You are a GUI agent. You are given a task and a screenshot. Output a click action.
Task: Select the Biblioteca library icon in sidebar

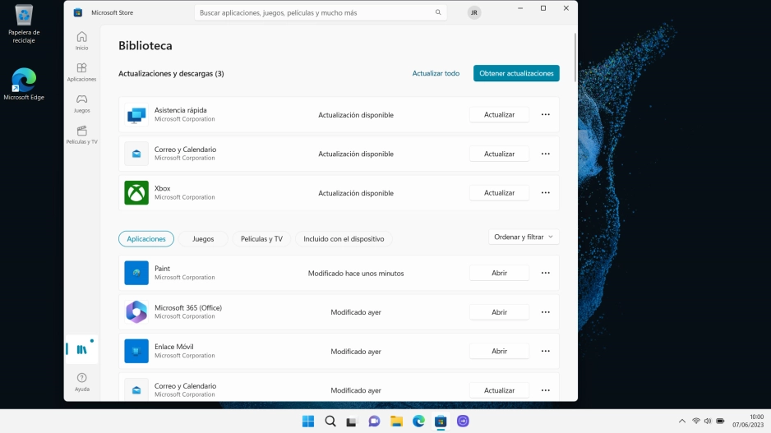pos(81,349)
